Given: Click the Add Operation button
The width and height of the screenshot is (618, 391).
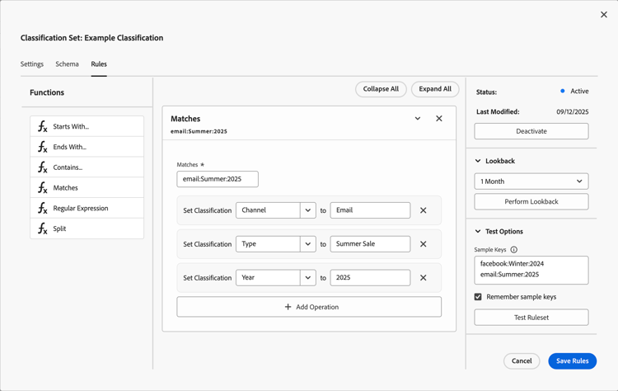Looking at the screenshot, I should tap(309, 307).
